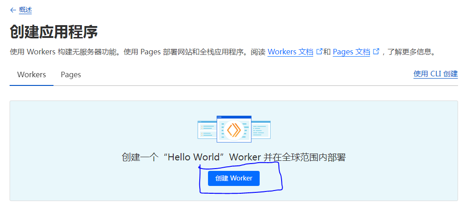
Task: Click external-link icon after Pages 文档
Action: pyautogui.click(x=376, y=51)
